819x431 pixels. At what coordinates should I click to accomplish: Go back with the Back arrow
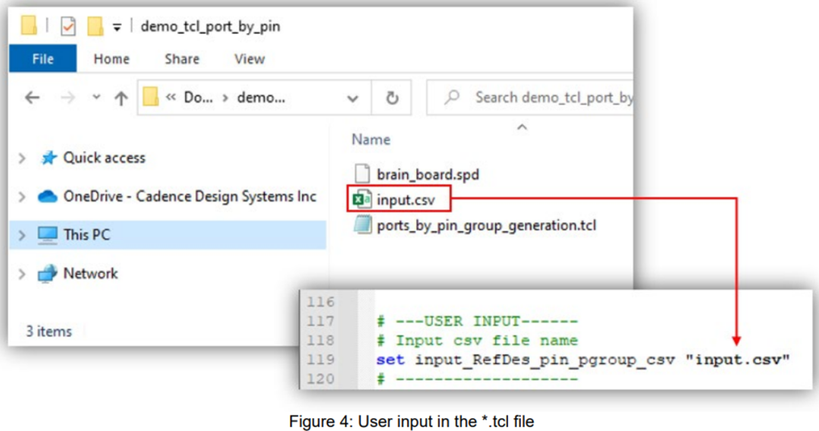click(x=33, y=98)
